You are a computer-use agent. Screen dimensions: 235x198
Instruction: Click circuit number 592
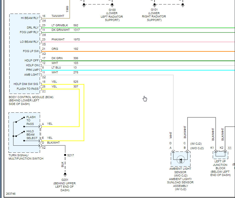[76, 25]
